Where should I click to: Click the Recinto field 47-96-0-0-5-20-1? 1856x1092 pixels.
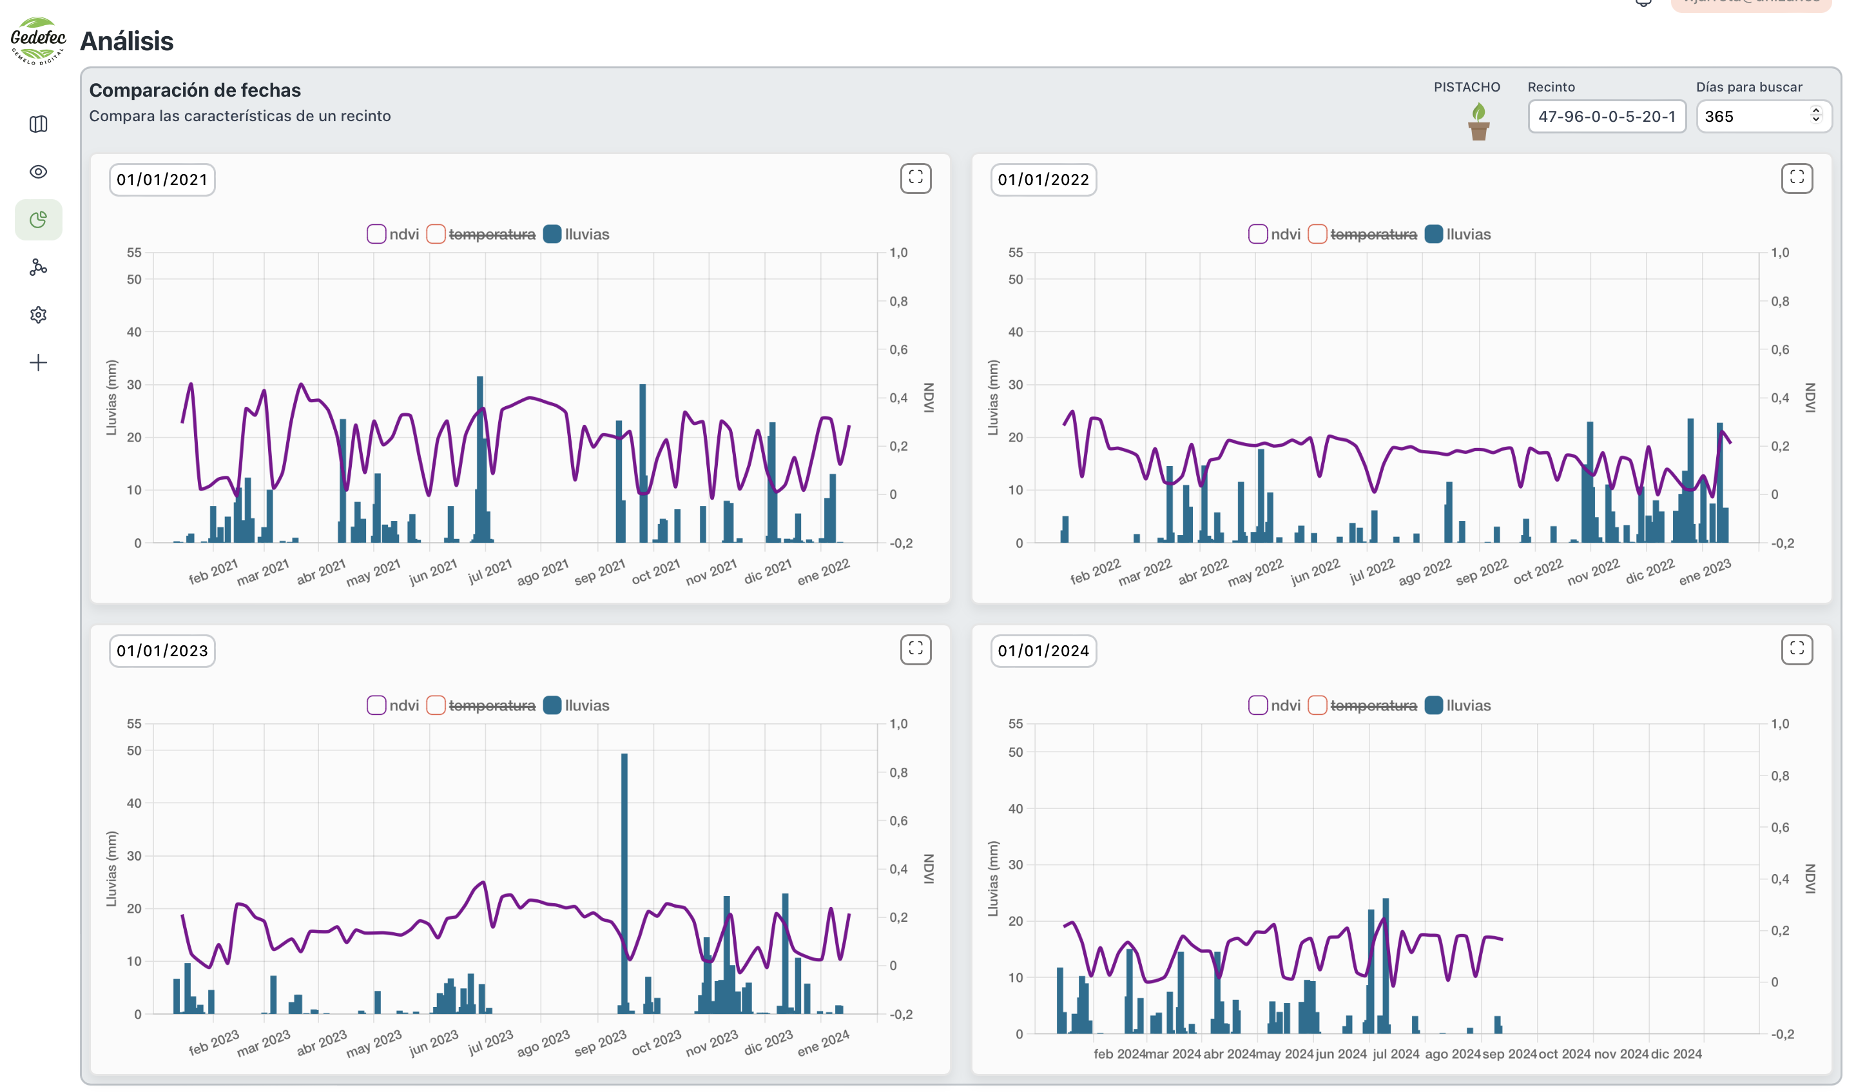click(1607, 117)
